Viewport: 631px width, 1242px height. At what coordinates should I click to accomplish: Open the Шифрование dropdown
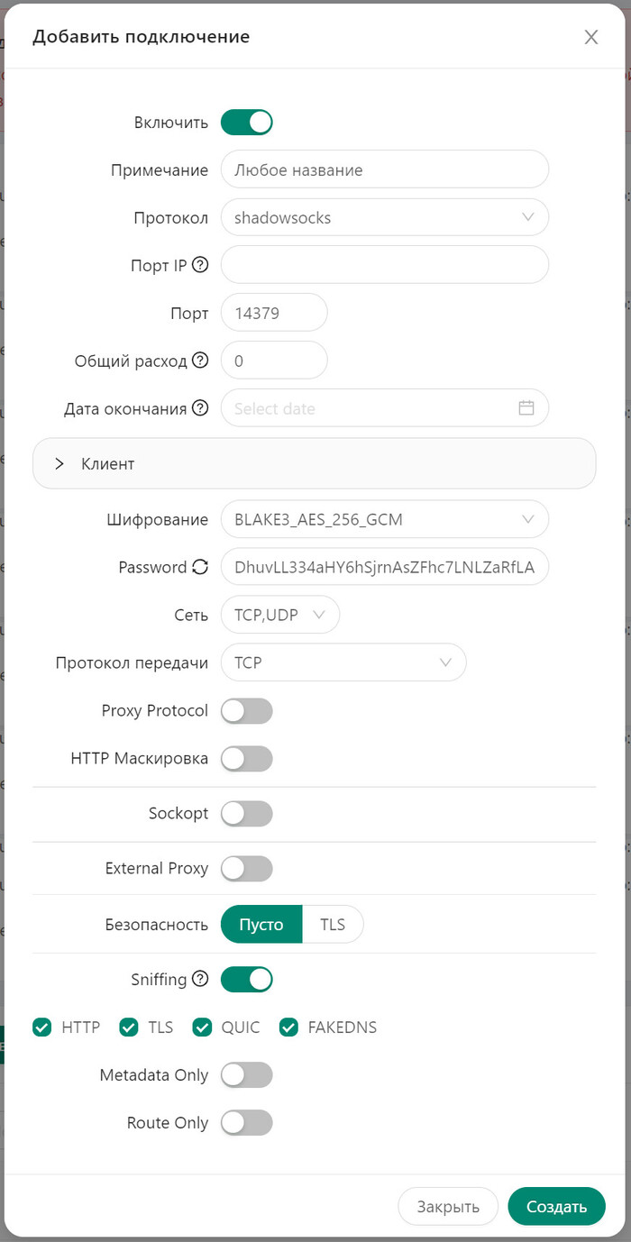coord(385,519)
